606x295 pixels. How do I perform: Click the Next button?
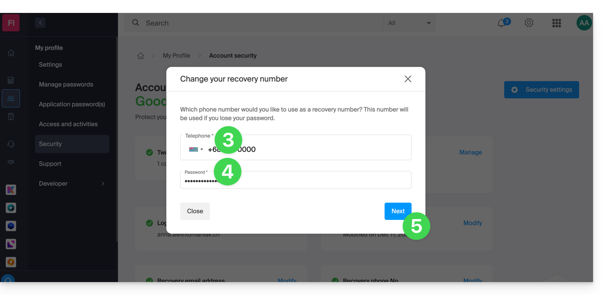click(397, 211)
